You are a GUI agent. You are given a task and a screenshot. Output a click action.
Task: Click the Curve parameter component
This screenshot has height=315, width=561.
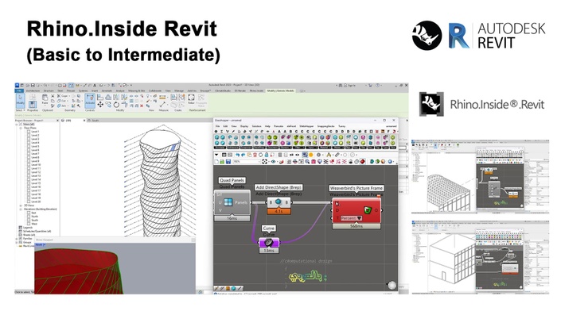coord(269,243)
